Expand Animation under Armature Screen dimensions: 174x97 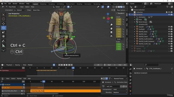135,17
